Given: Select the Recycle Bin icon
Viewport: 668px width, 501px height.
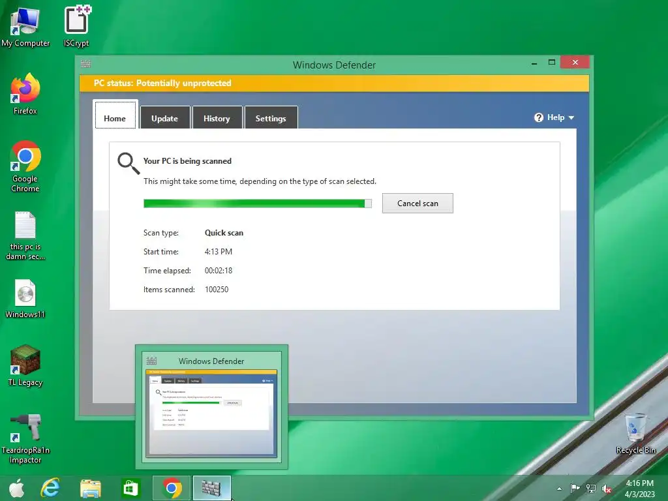Looking at the screenshot, I should 635,434.
